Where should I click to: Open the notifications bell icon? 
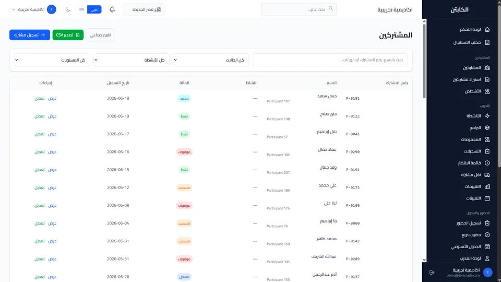[112, 9]
